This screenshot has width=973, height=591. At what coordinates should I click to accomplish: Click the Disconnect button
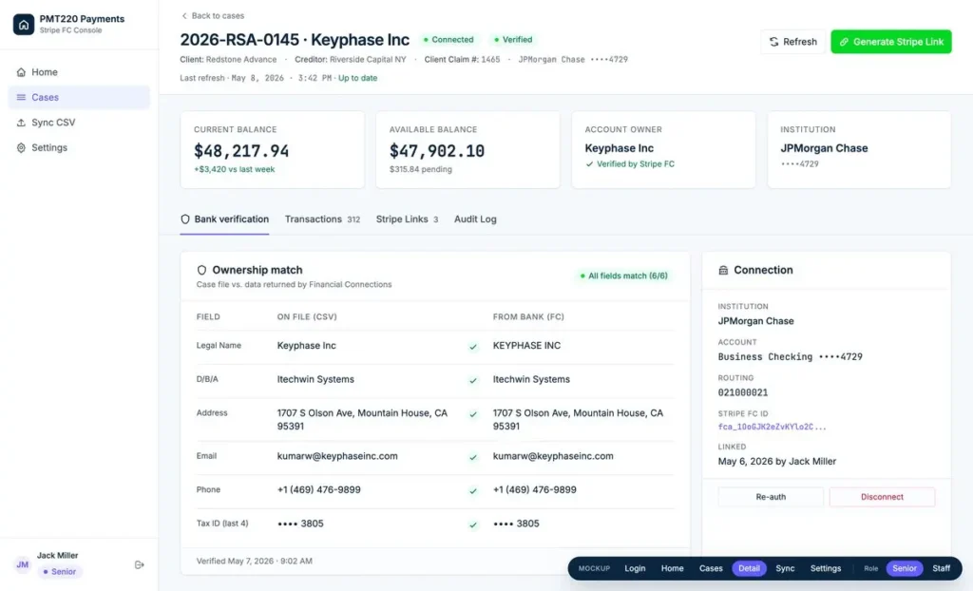pos(882,497)
